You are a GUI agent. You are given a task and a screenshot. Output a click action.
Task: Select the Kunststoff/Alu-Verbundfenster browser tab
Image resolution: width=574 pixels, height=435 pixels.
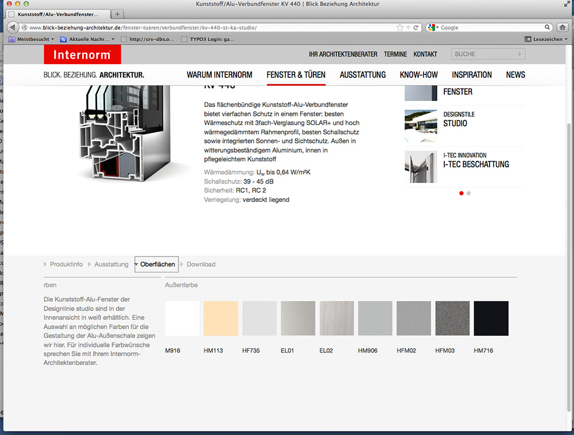58,14
